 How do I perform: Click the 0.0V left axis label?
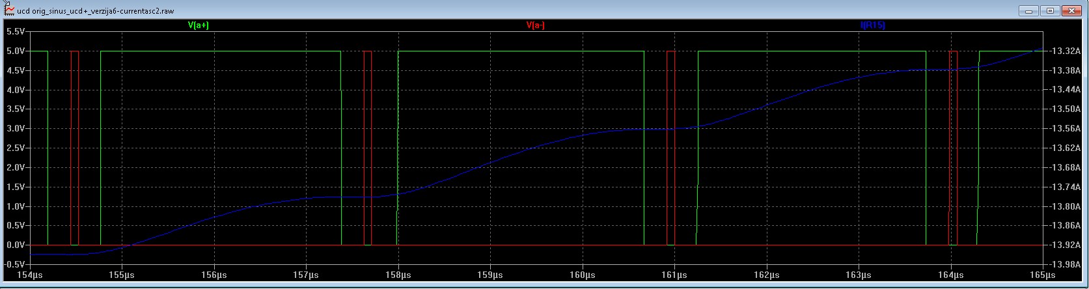pos(16,245)
